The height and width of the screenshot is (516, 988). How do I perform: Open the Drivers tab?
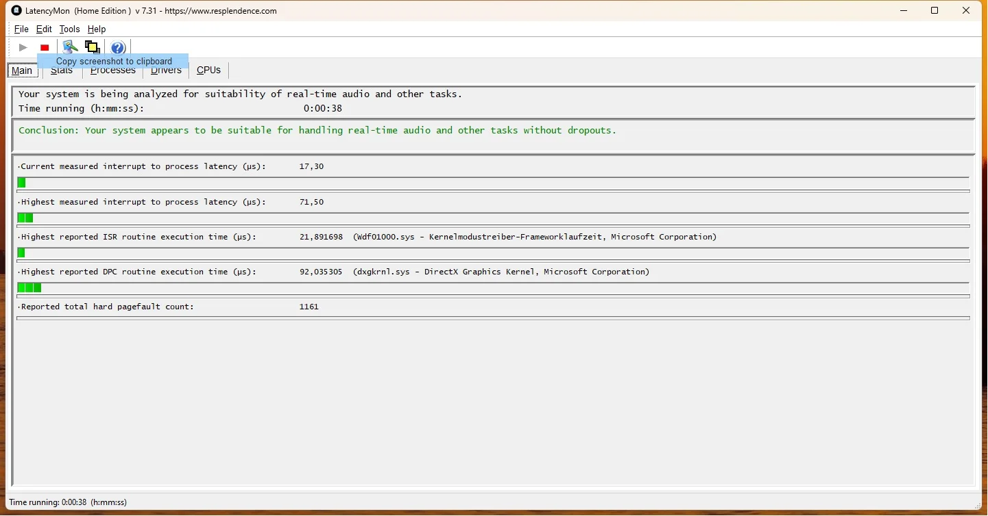(x=166, y=70)
